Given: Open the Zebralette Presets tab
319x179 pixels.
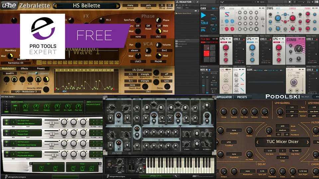Looking at the screenshot, I should (41, 69).
